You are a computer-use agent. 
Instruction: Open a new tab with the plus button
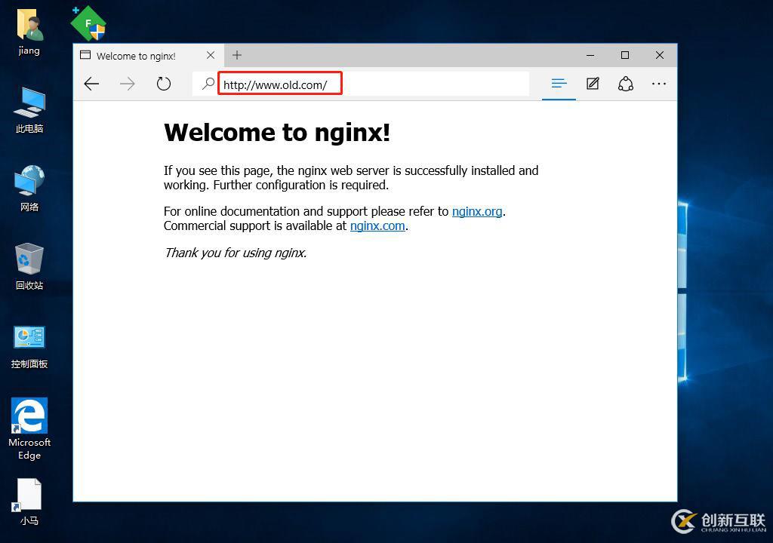point(237,55)
